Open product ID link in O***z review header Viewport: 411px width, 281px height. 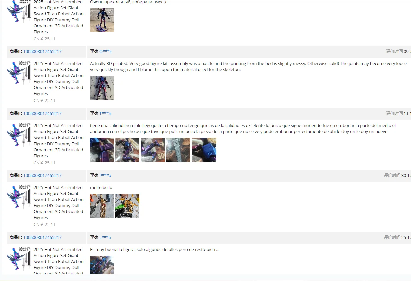coord(42,51)
